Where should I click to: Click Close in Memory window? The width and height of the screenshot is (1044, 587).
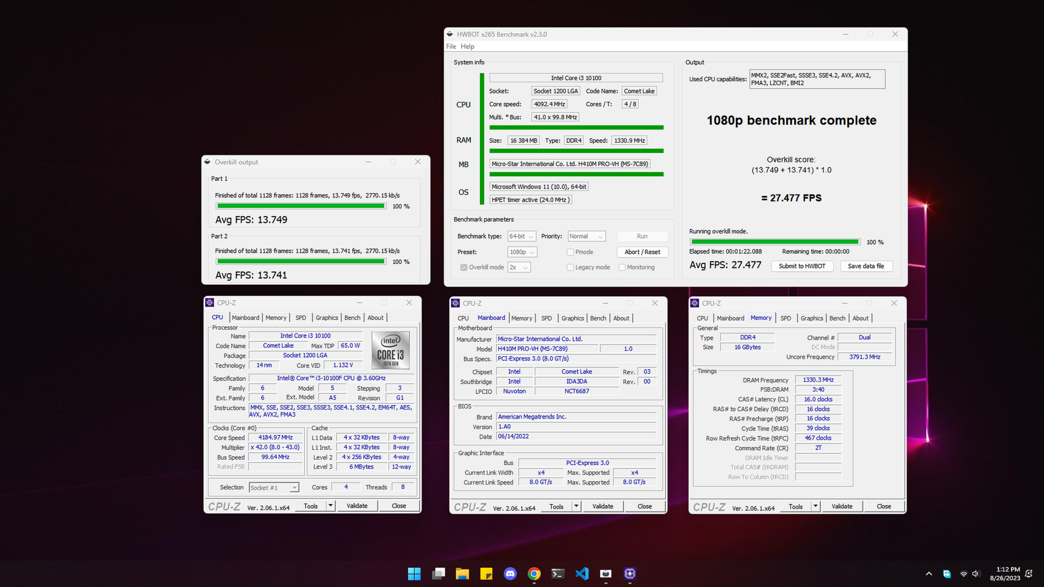(884, 507)
